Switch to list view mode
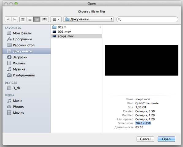 click(30, 19)
